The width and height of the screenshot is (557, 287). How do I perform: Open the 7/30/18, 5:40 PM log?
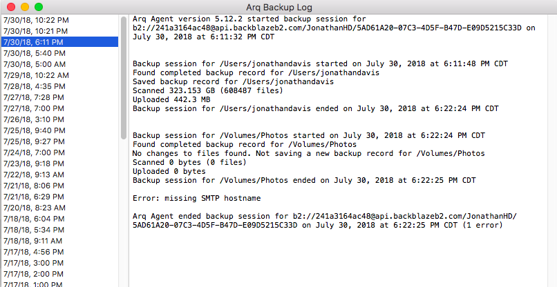pyautogui.click(x=59, y=53)
